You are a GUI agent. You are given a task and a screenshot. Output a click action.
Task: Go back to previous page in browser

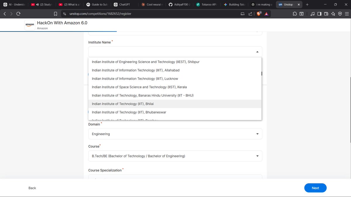tap(5, 14)
